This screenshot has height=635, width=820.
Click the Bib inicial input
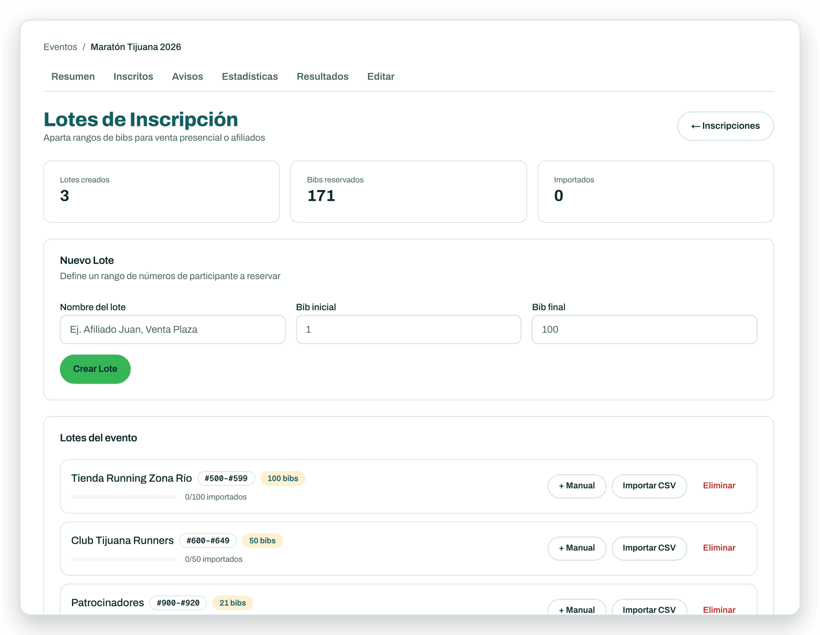409,329
